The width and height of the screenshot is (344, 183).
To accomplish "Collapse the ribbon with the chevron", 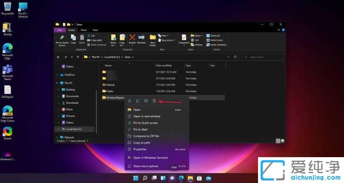I will coord(279,30).
